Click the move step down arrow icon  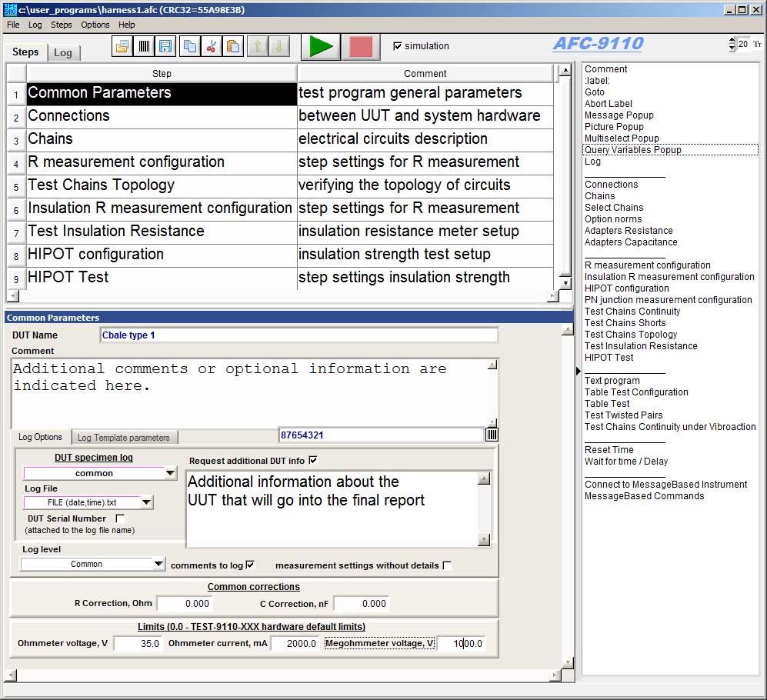tap(278, 46)
